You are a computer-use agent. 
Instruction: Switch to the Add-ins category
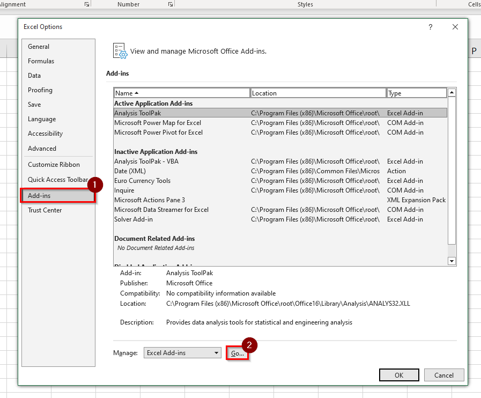pyautogui.click(x=40, y=196)
